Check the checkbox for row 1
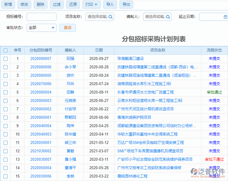Viewport: 228px width, 181px height. click(6, 59)
